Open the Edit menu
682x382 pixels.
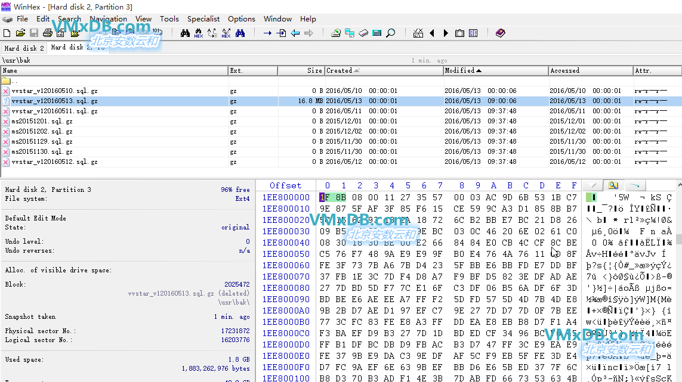click(x=42, y=18)
